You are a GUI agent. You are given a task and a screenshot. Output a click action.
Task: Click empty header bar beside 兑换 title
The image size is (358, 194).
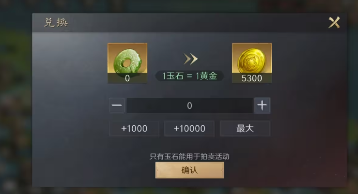196,23
